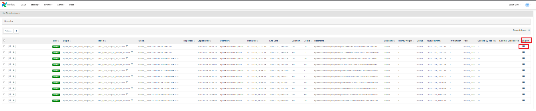Check the row checkbox for job 70
The image size is (536, 111).
[4, 100]
